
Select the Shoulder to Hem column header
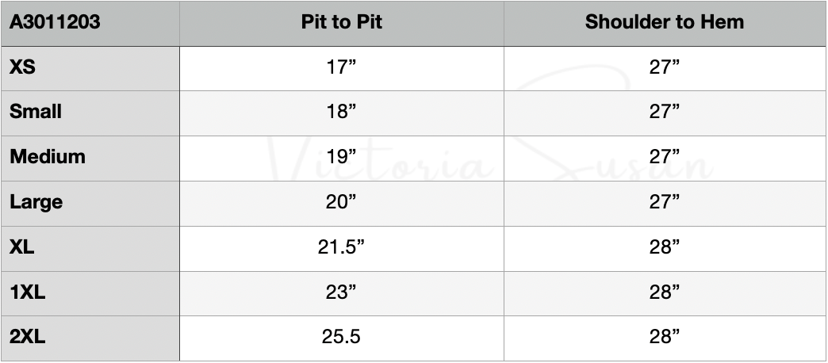click(x=665, y=22)
